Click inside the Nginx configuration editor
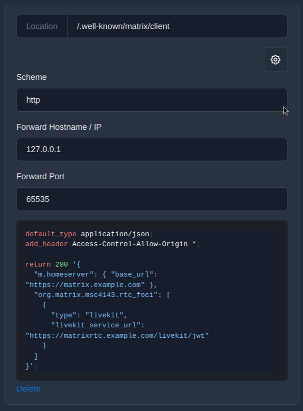 (152, 299)
